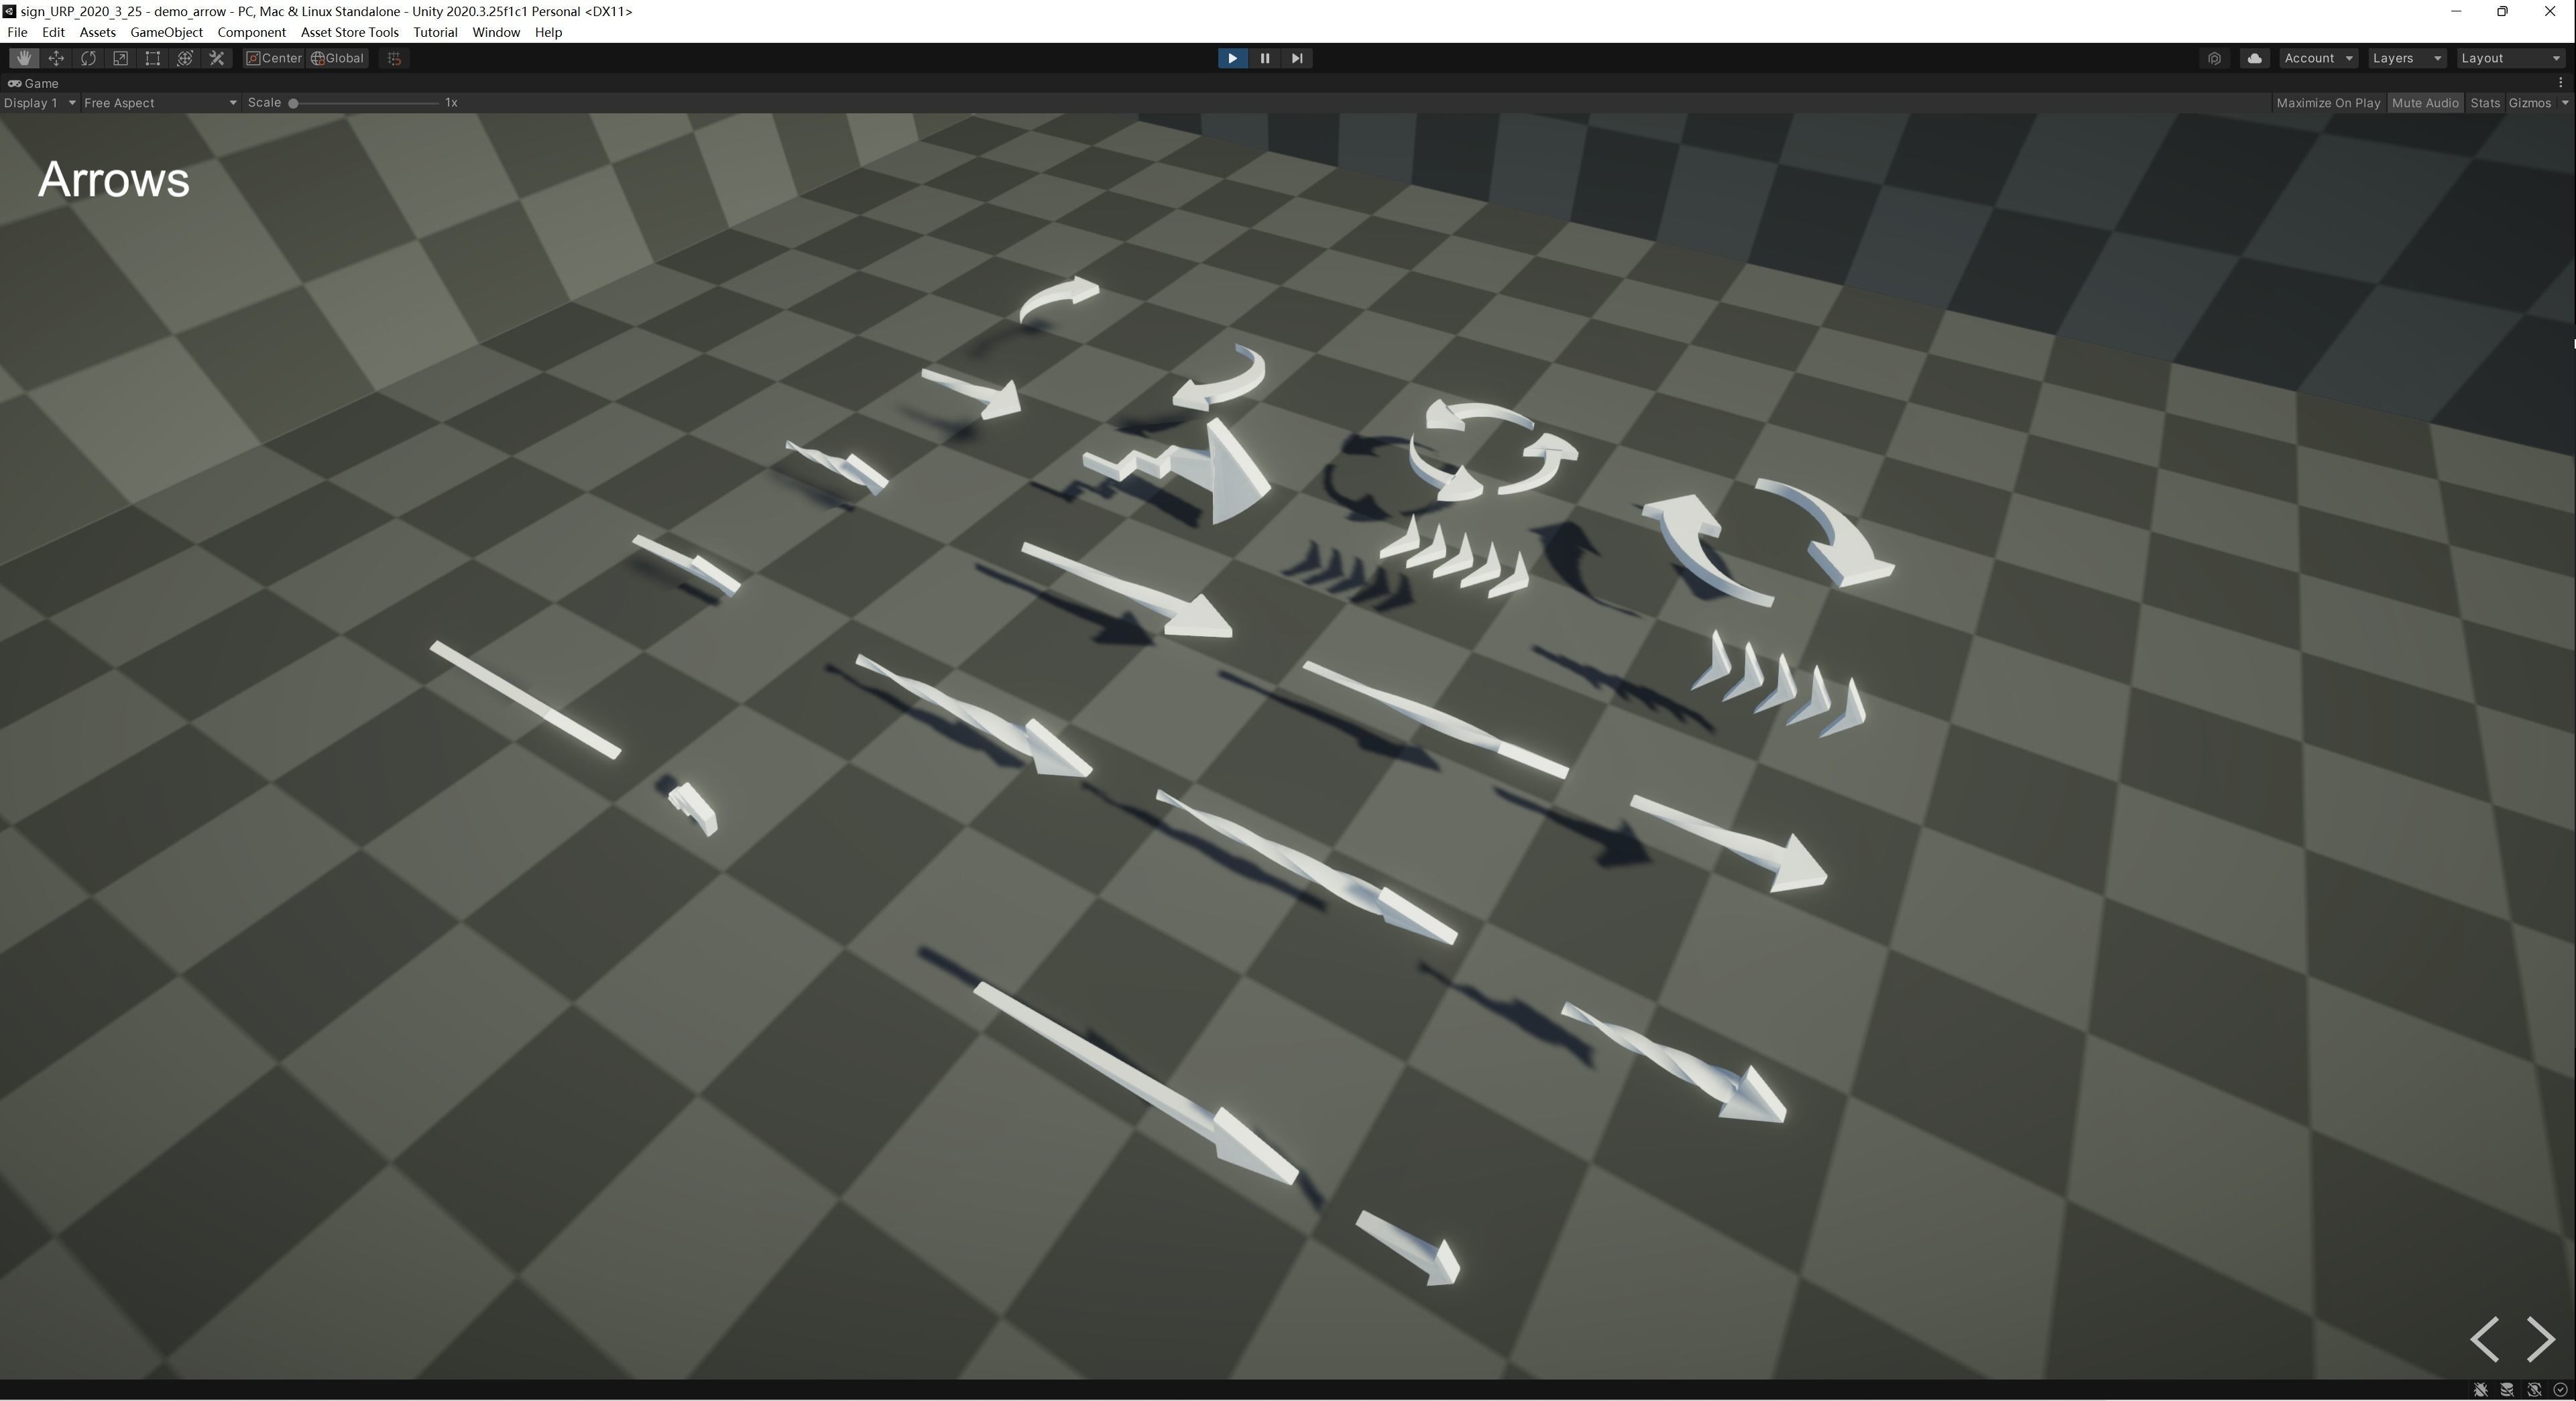
Task: Open the cloud services icon
Action: pos(2254,58)
